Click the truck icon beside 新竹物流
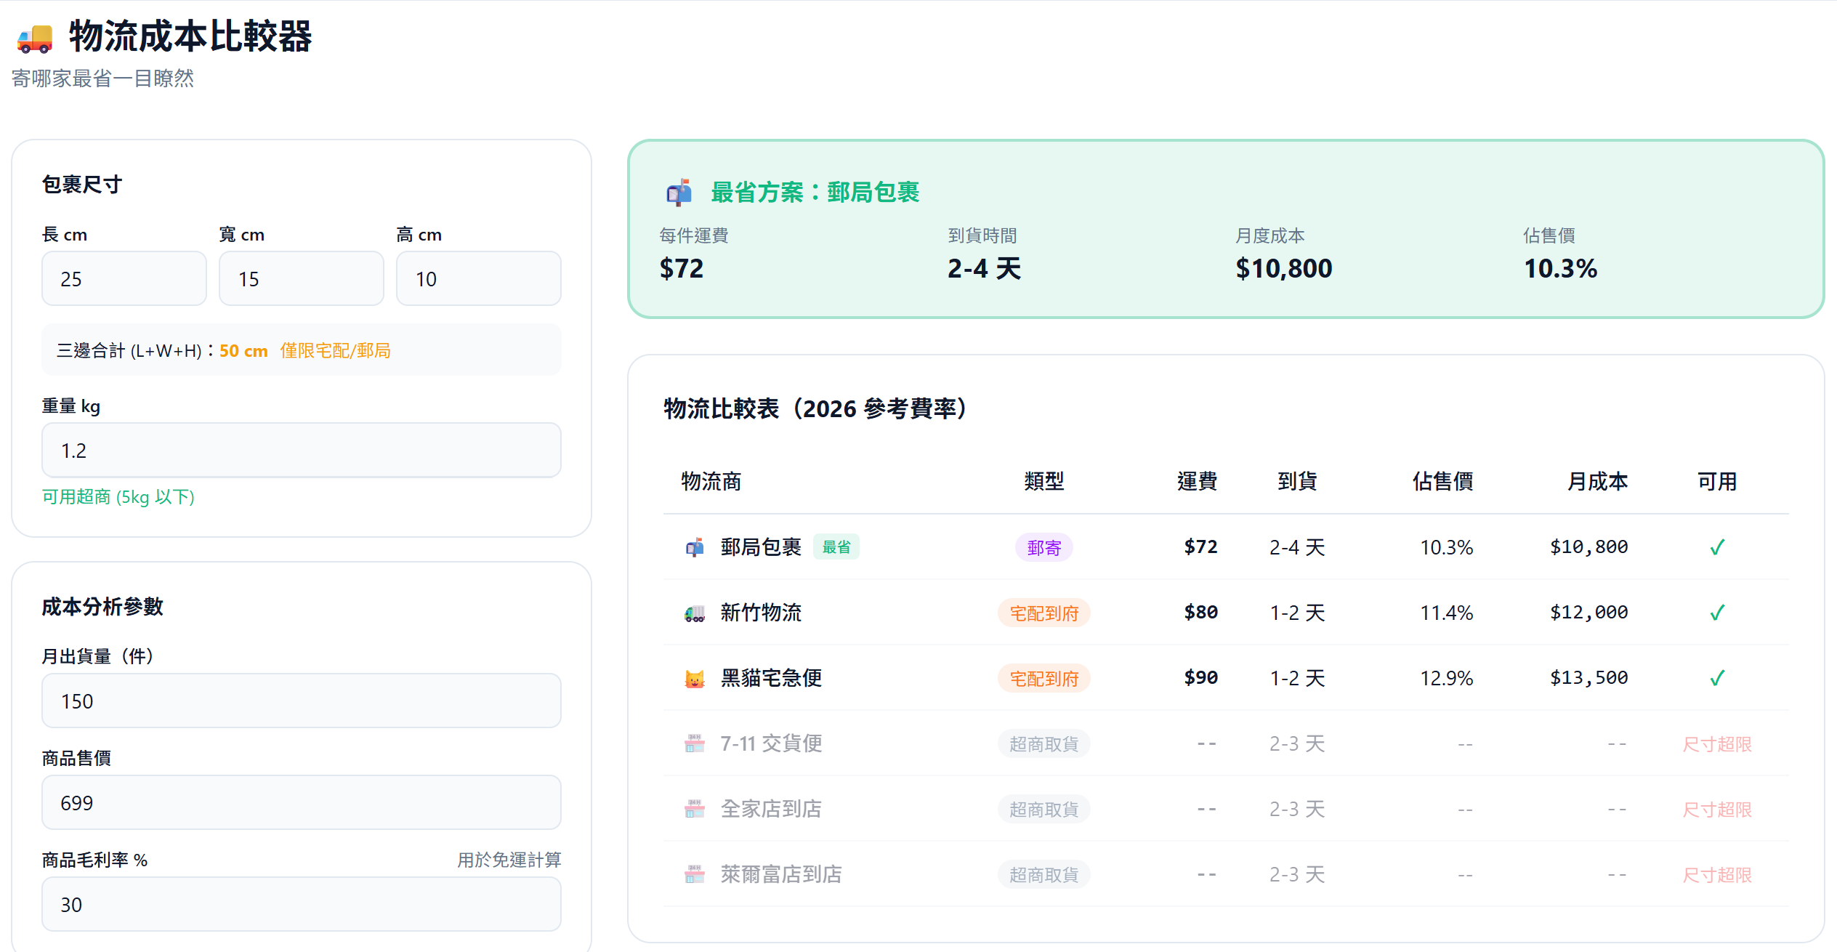 coord(695,612)
